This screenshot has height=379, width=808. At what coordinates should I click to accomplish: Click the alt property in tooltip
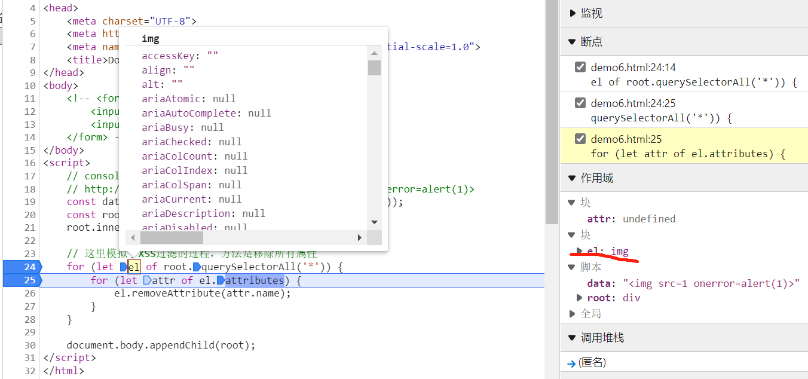pos(162,84)
